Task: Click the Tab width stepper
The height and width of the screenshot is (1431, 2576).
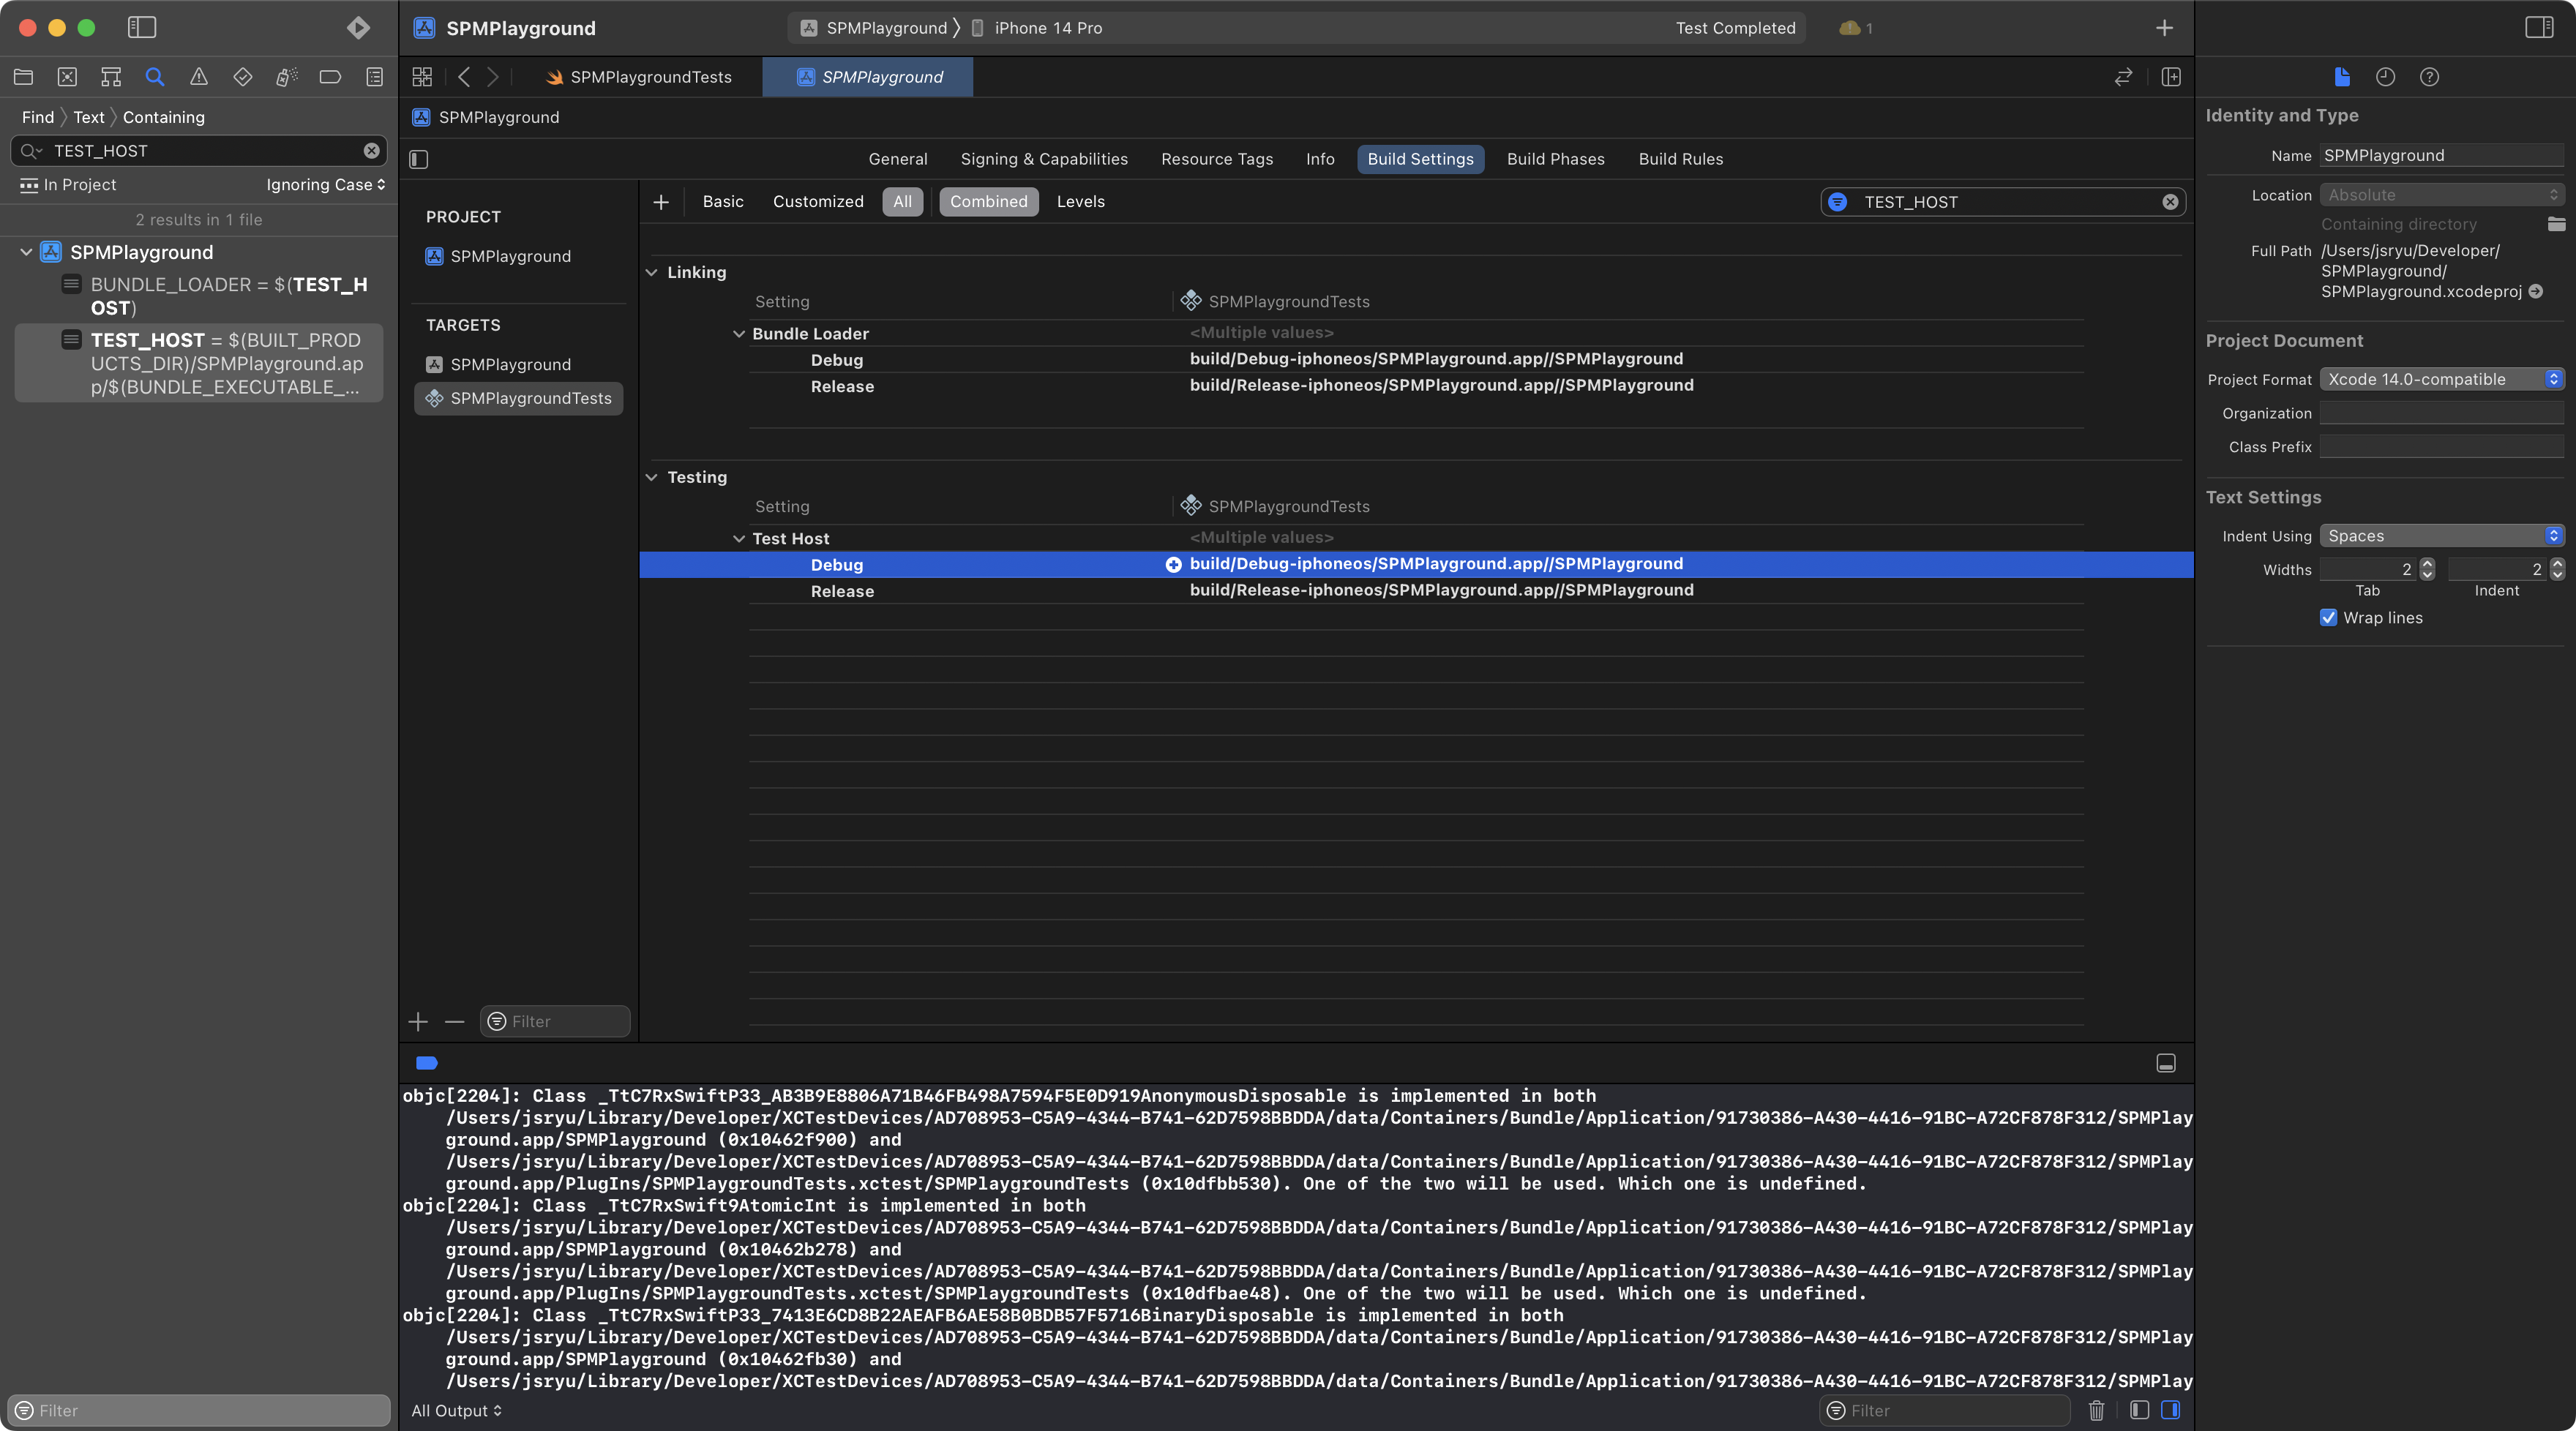Action: click(x=2426, y=569)
